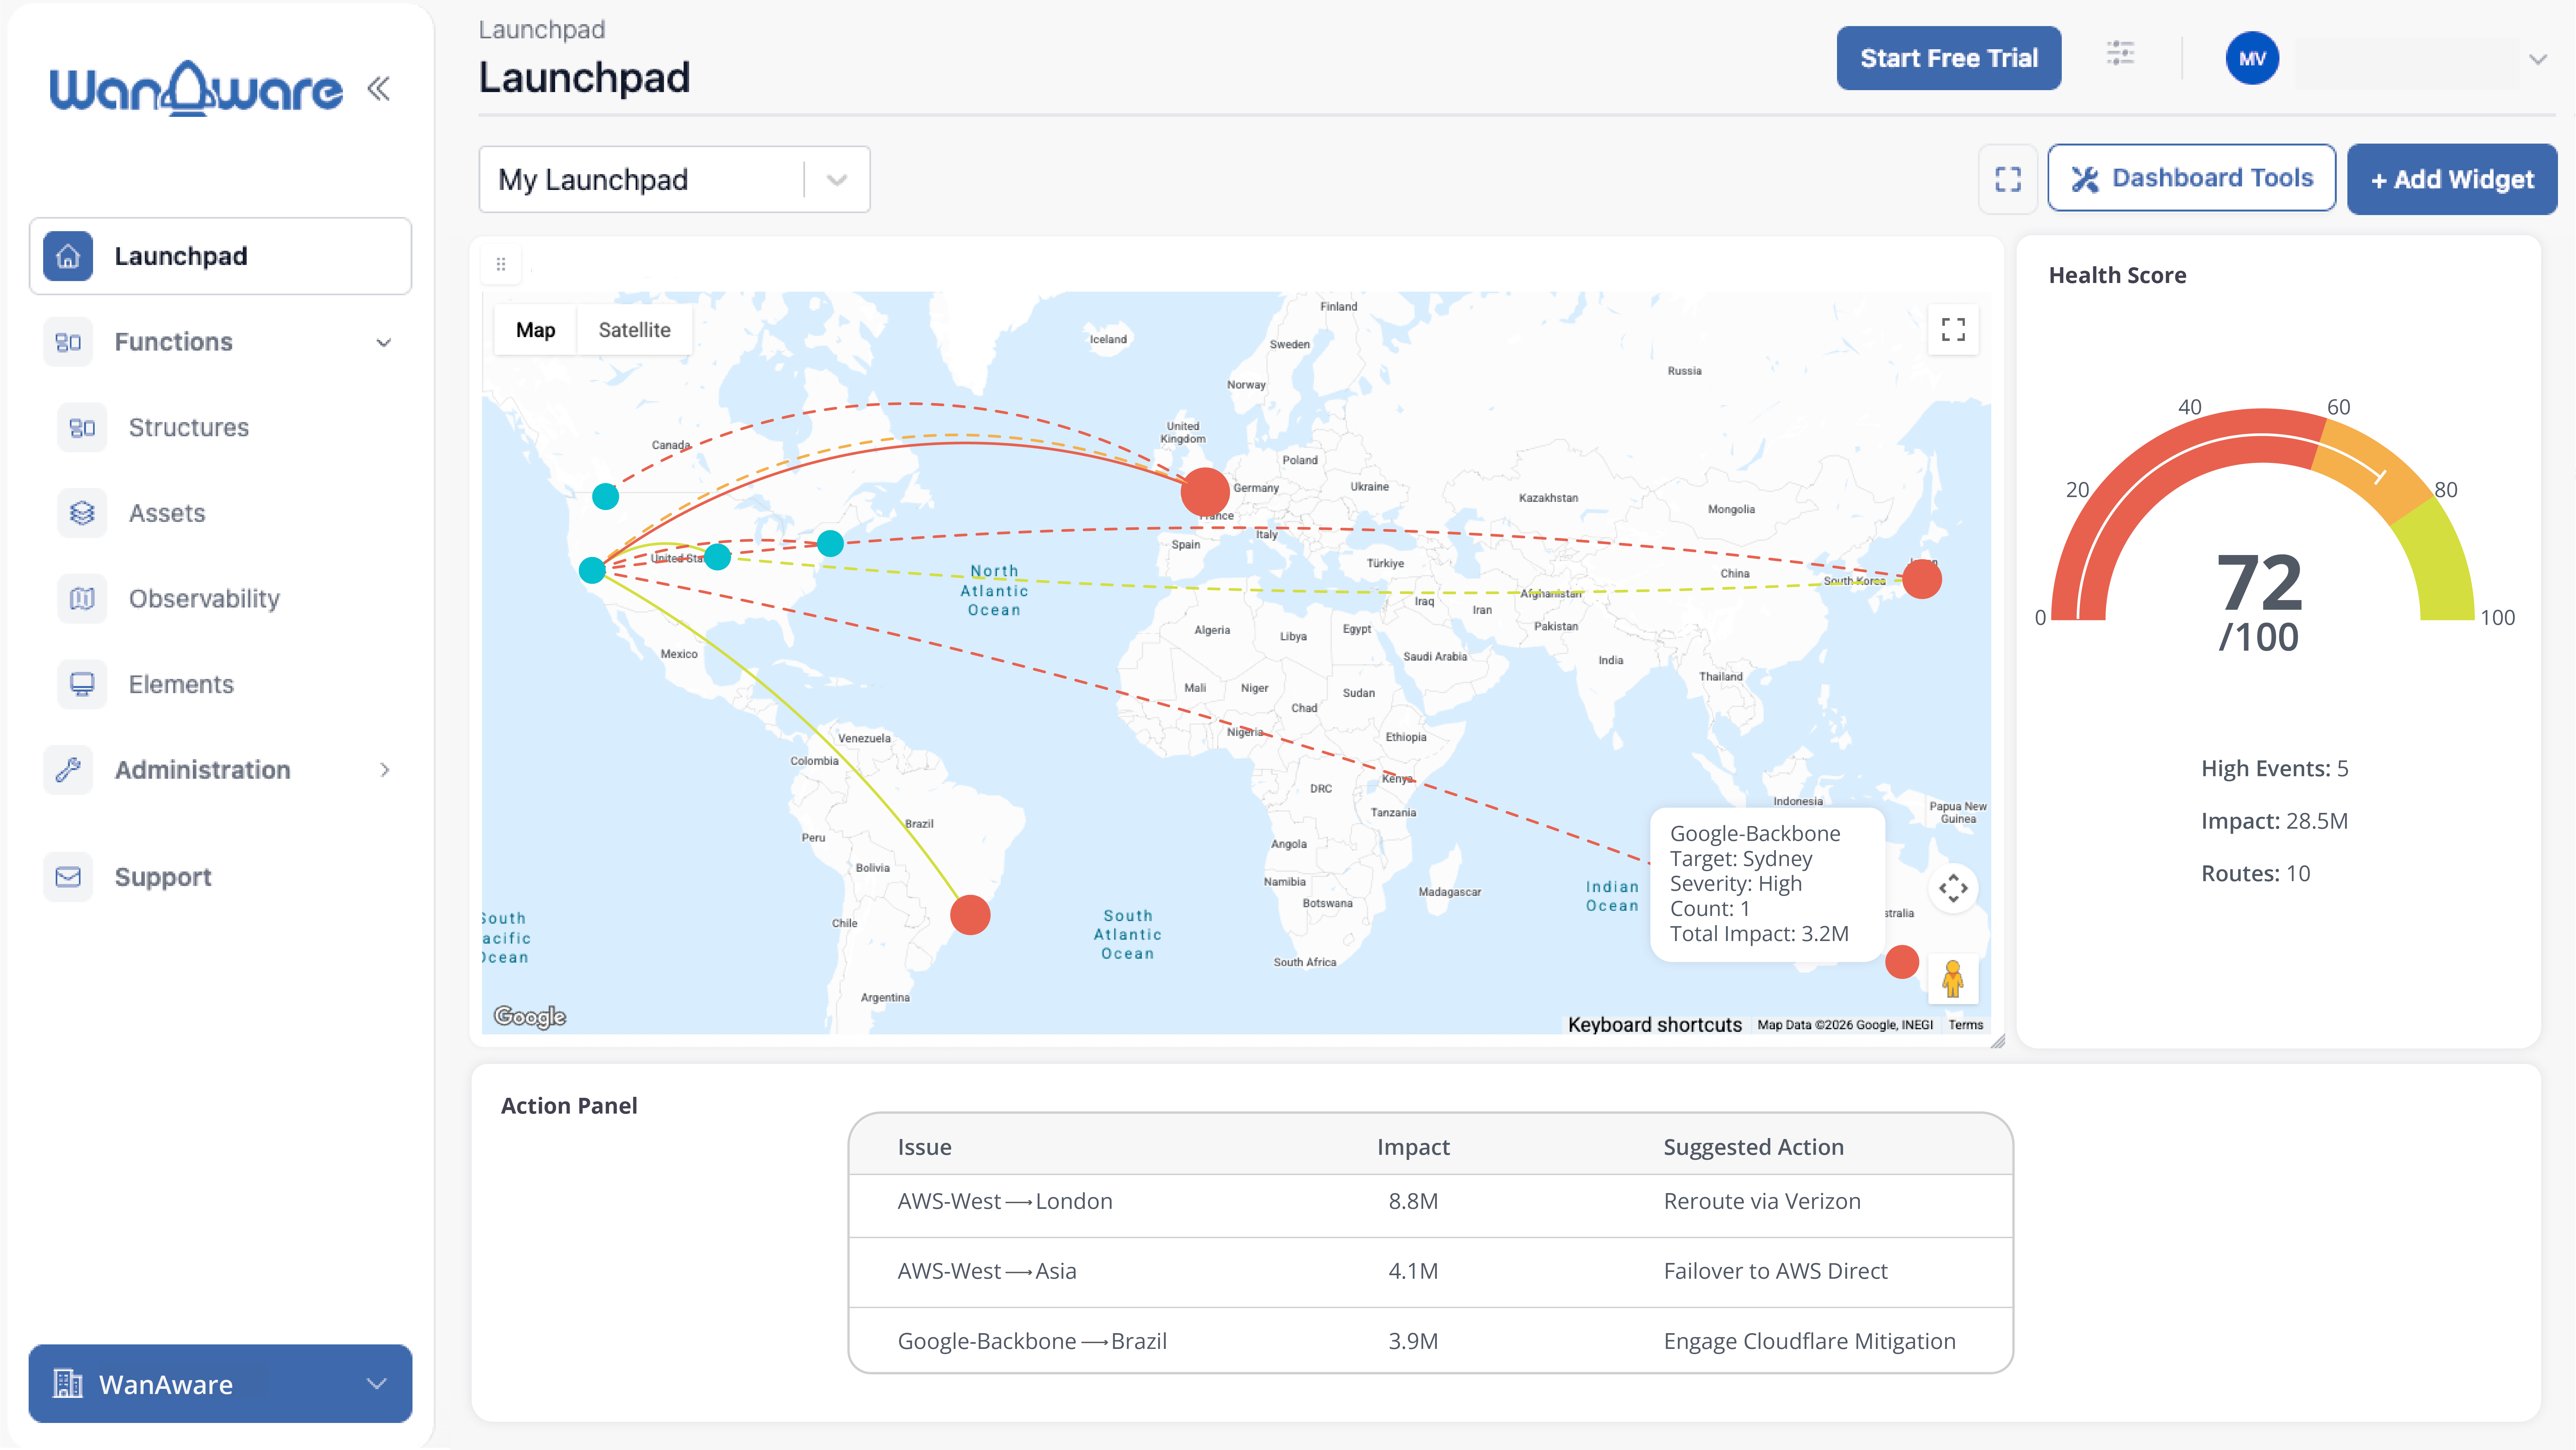
Task: Open the WanAware organization selector
Action: [220, 1384]
